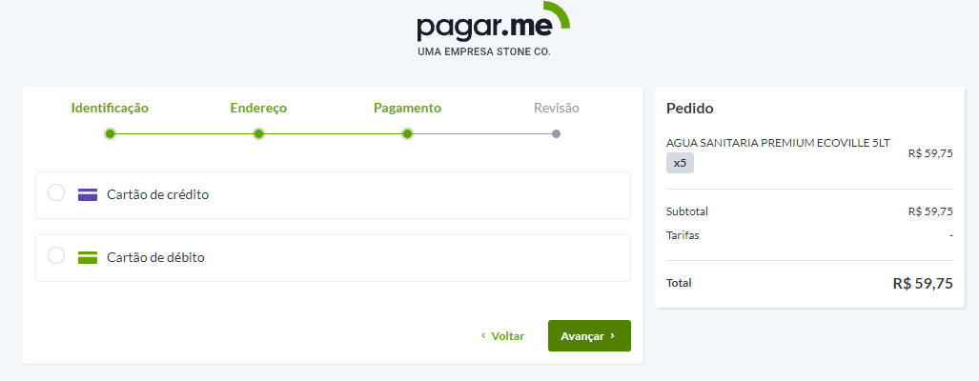Jump to the Revisão step label
Screen dimensions: 979x381
coord(556,109)
